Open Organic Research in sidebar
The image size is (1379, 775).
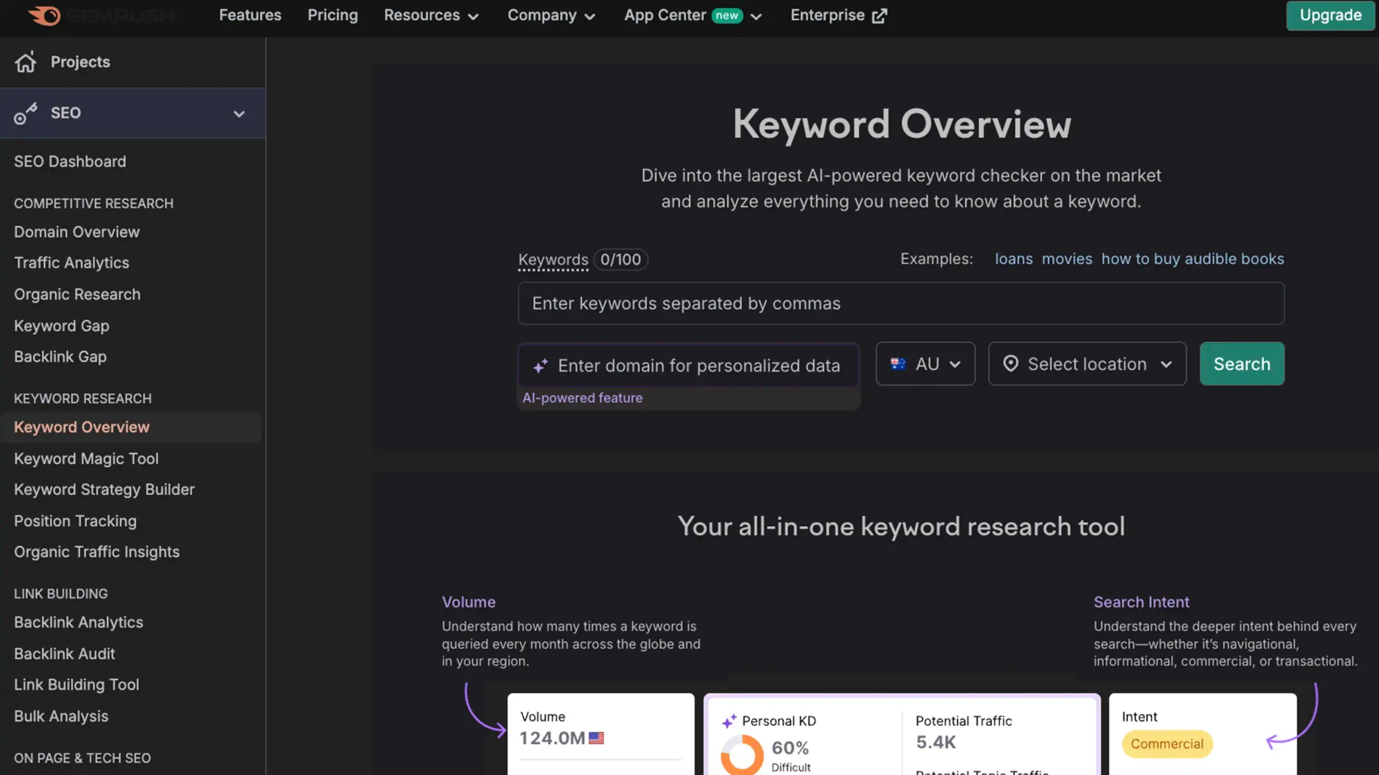coord(77,294)
